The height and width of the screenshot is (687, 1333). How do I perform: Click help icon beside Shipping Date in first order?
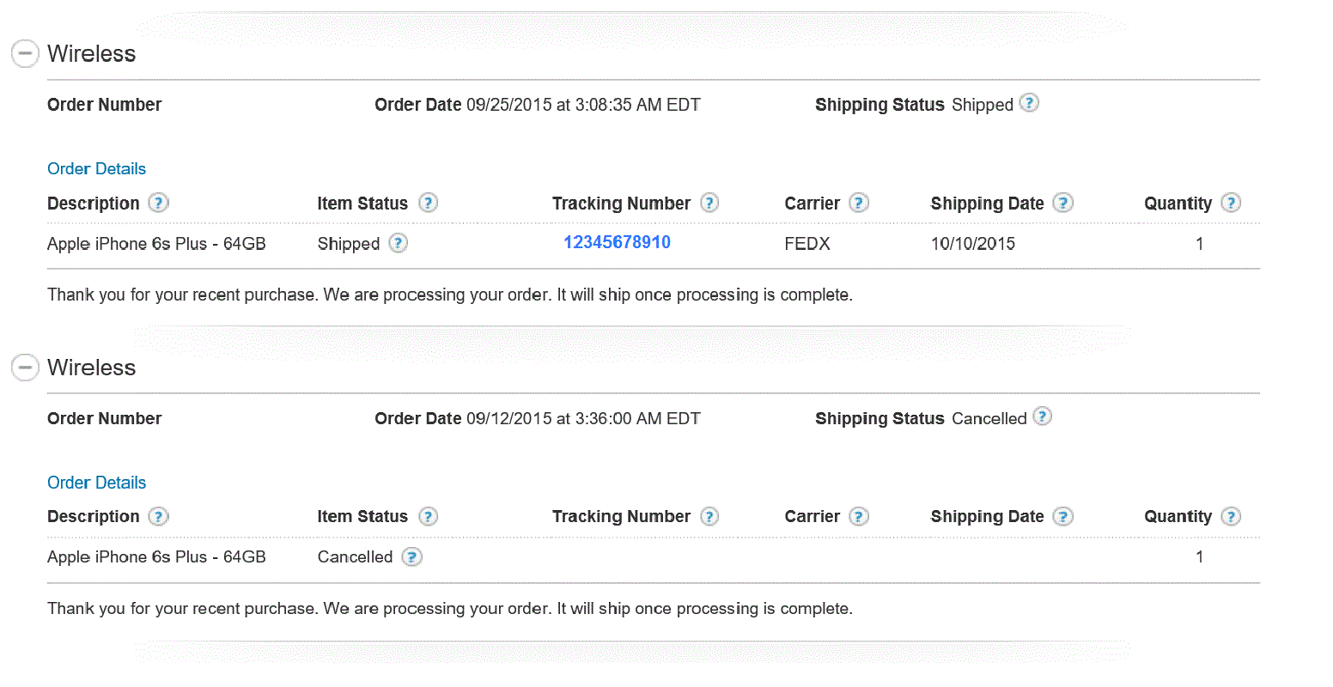[1063, 203]
